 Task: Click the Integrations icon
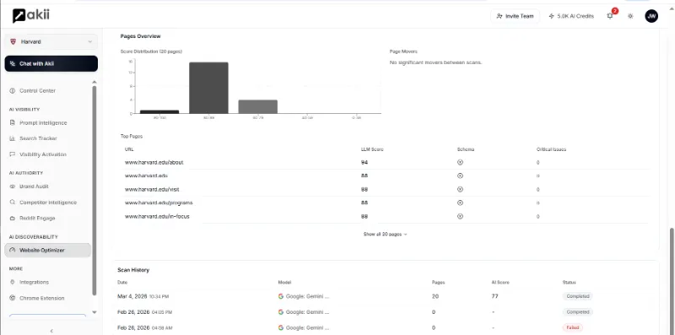coord(12,282)
